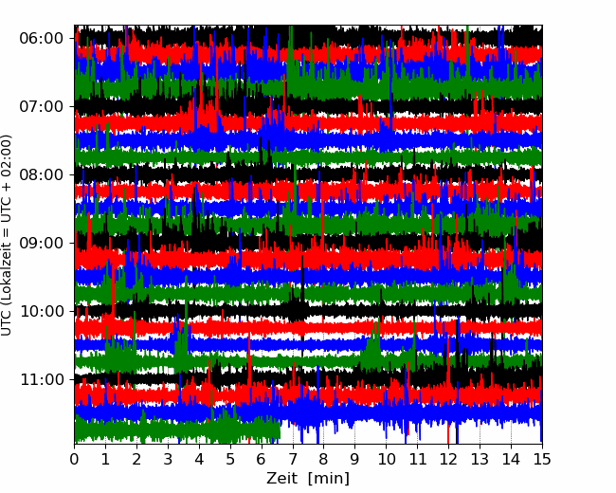Viewport: 616px width, 493px height.
Task: Click the 06:00 y-axis tick label
Action: click(42, 39)
